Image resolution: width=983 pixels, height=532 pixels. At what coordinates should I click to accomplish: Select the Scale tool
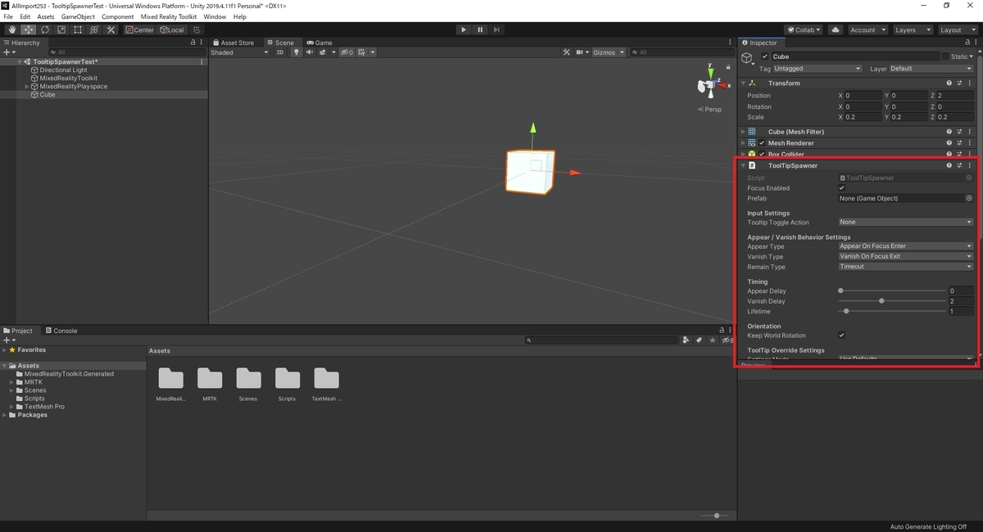(61, 29)
